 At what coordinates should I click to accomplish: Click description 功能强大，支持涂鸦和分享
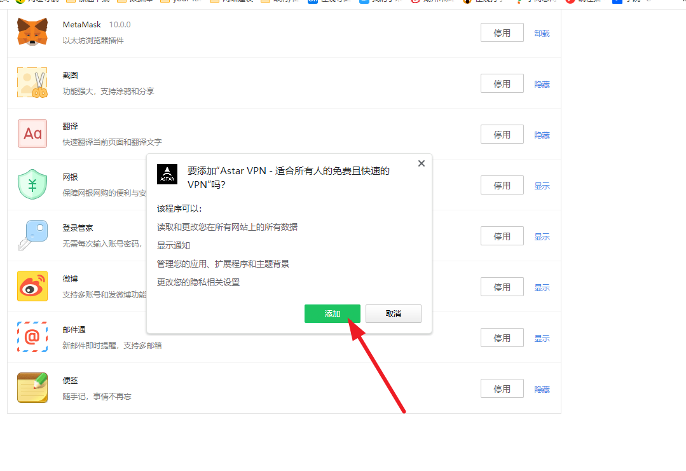(x=109, y=91)
